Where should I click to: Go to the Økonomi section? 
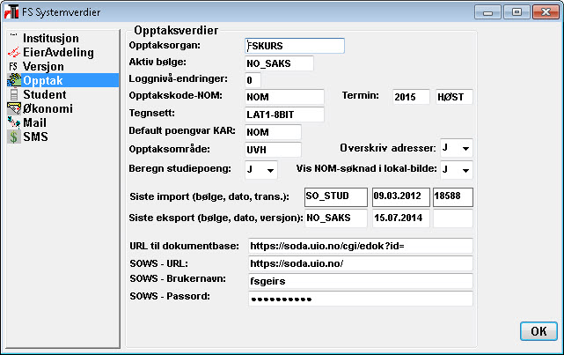(x=48, y=108)
